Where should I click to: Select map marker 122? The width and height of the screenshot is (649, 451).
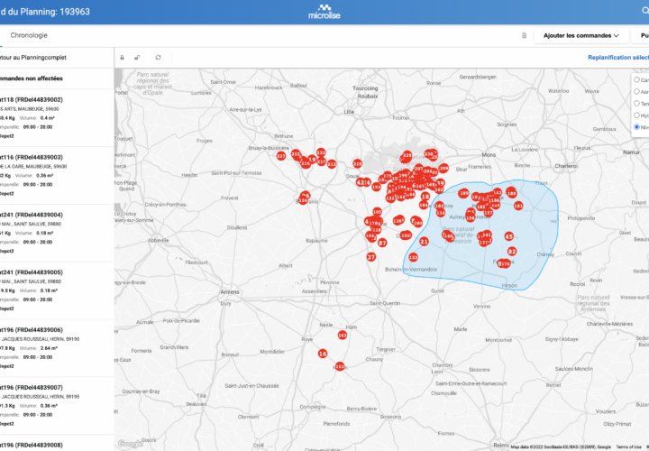coord(390,198)
